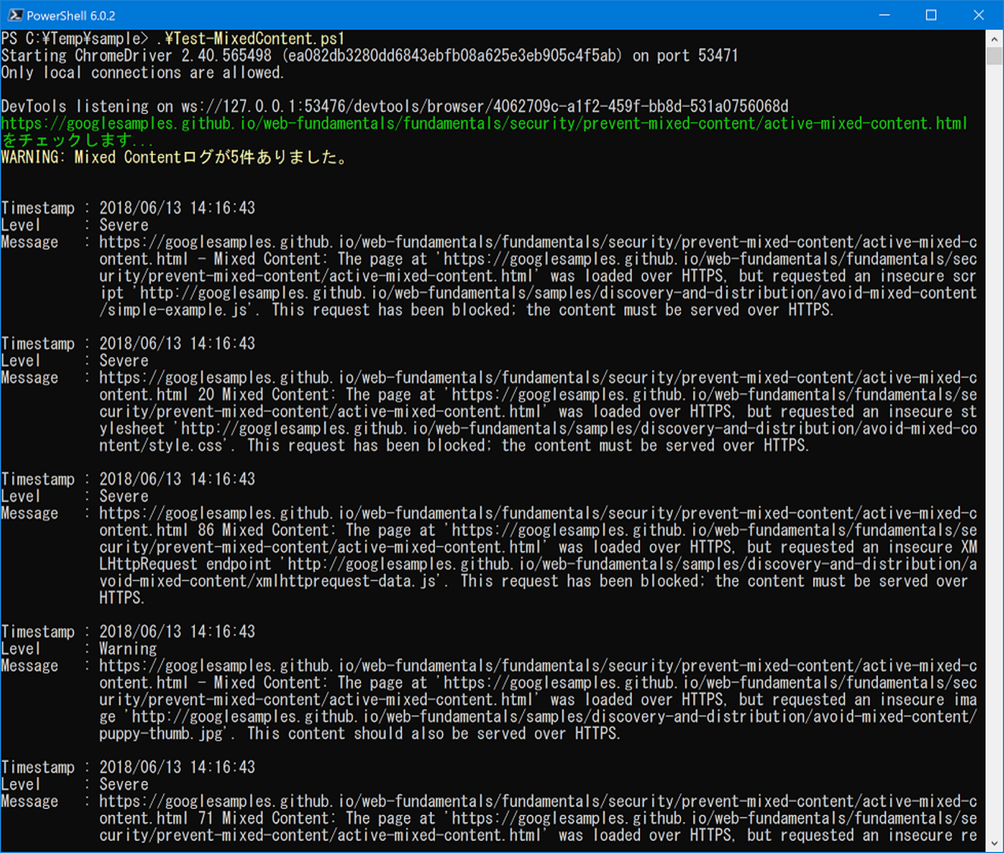This screenshot has width=1004, height=853.
Task: Click the 'ylesheet' text in the message
Action: (132, 428)
